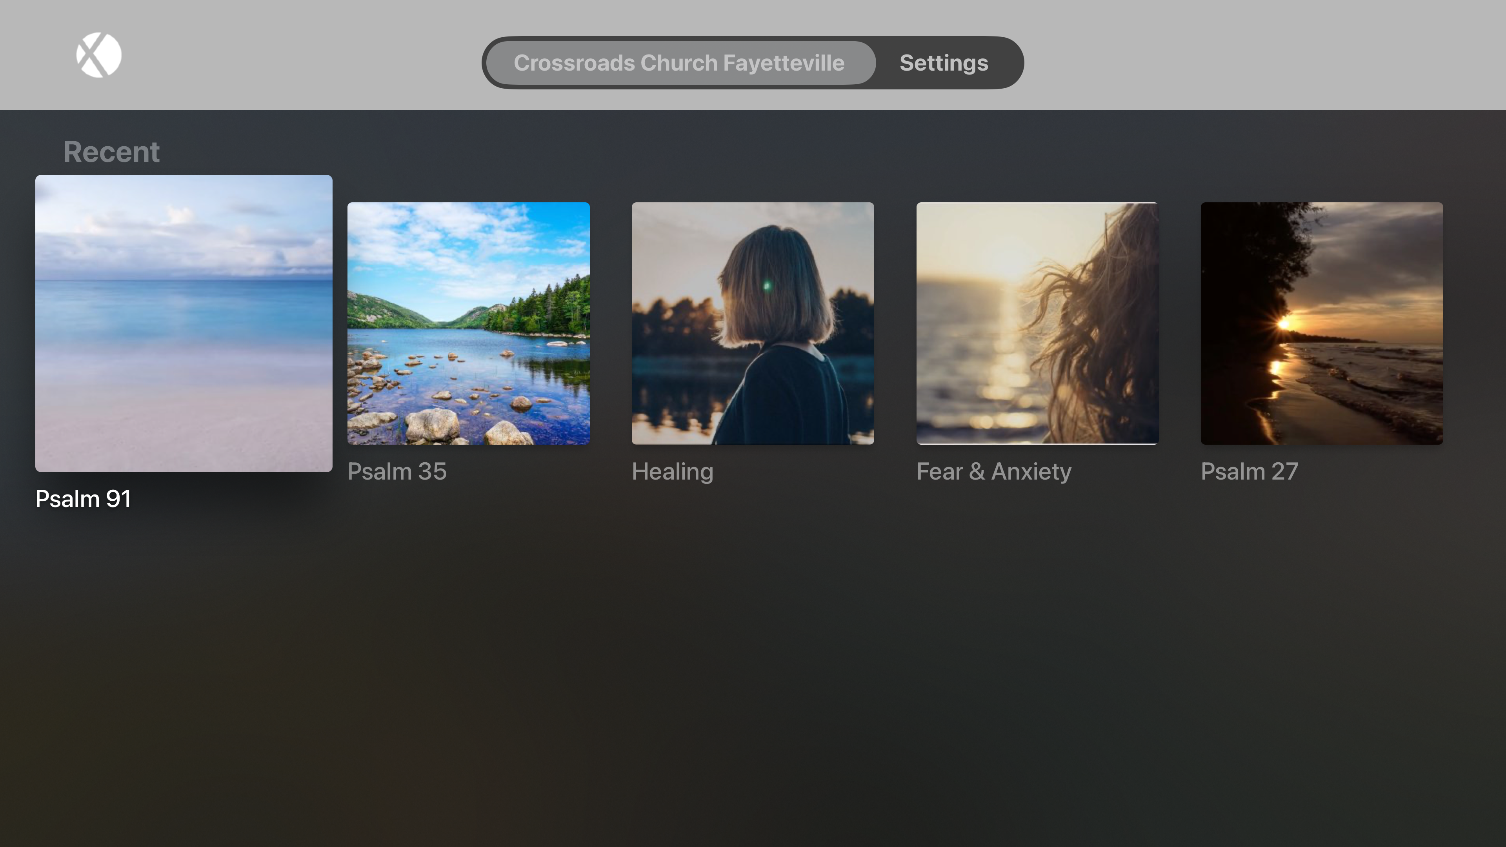Image resolution: width=1506 pixels, height=847 pixels.
Task: Click the 'Psalm 91' title text
Action: click(x=83, y=499)
